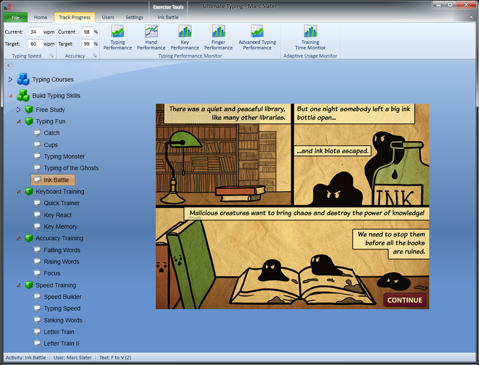Open the Finger Performance chart

[x=218, y=38]
